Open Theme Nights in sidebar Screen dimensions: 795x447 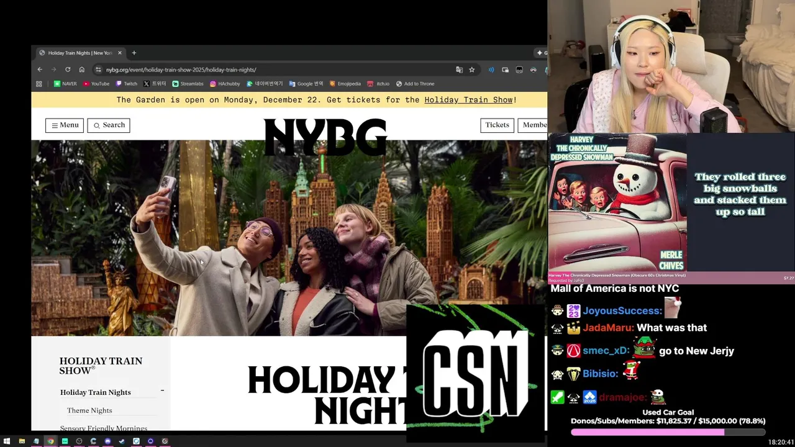[x=89, y=410]
